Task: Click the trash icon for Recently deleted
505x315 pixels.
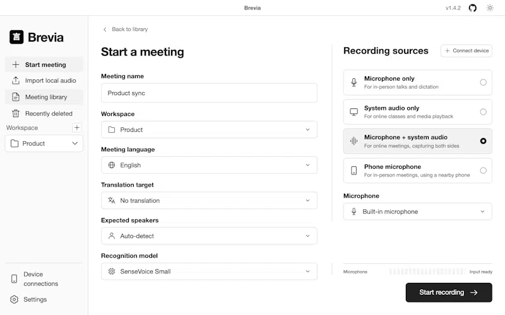Action: click(15, 113)
